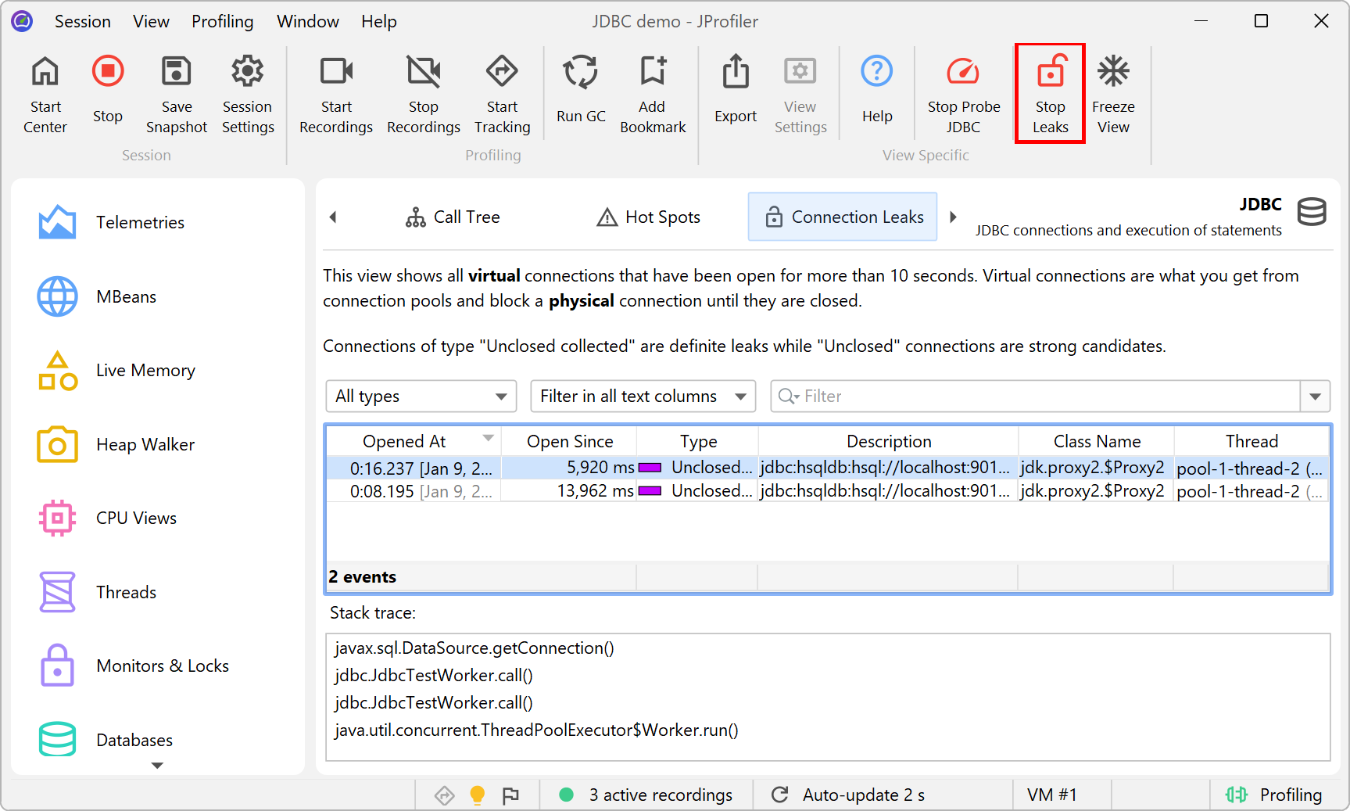This screenshot has width=1350, height=811.
Task: Open the Filter in all text columns dropdown
Action: tap(643, 397)
